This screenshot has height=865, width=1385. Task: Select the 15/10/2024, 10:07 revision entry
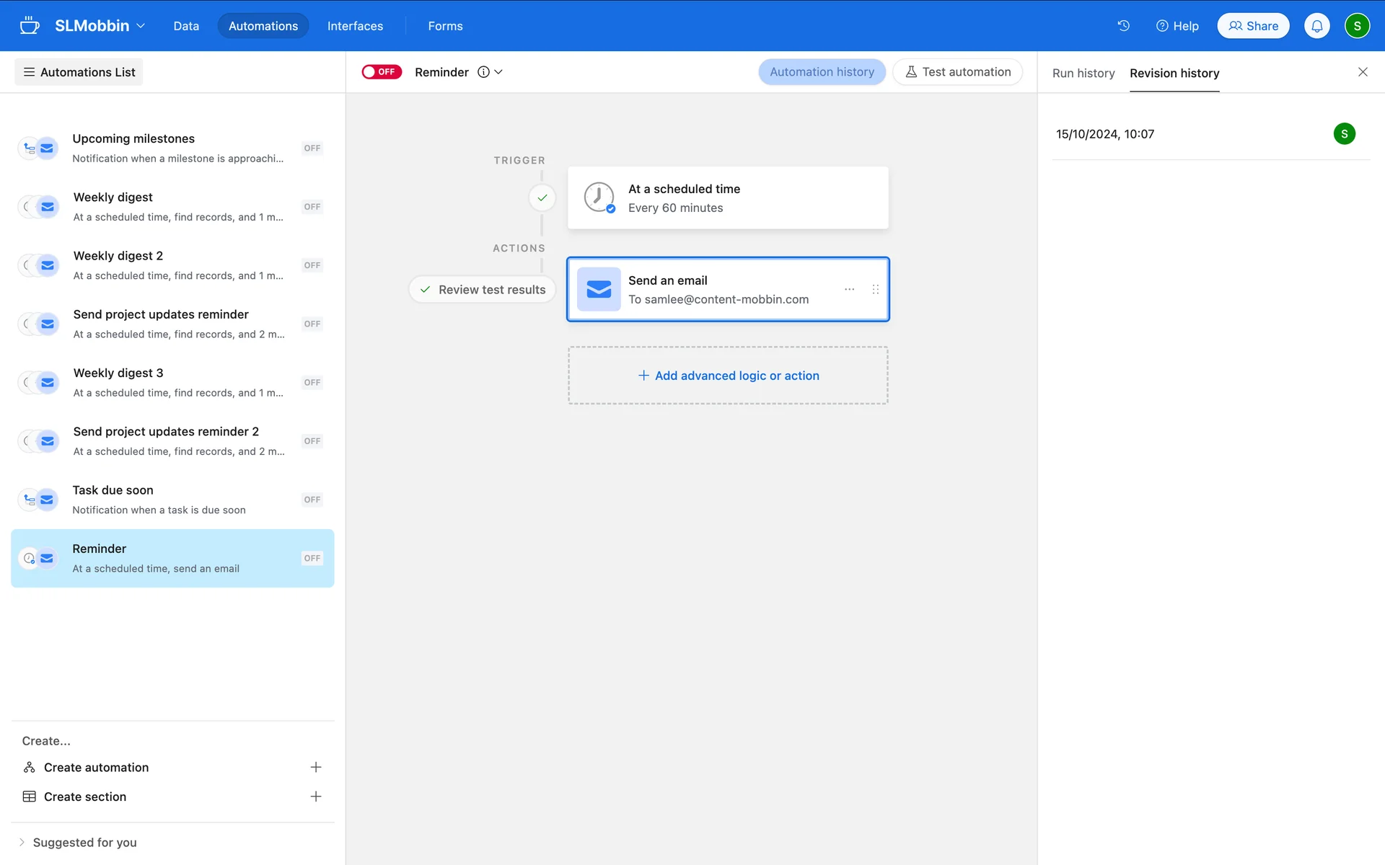click(1104, 134)
